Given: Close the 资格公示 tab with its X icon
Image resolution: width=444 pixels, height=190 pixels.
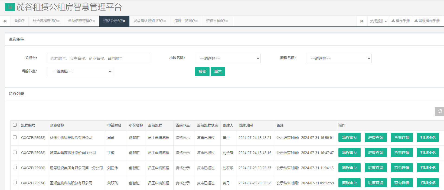Looking at the screenshot, I should pos(124,21).
